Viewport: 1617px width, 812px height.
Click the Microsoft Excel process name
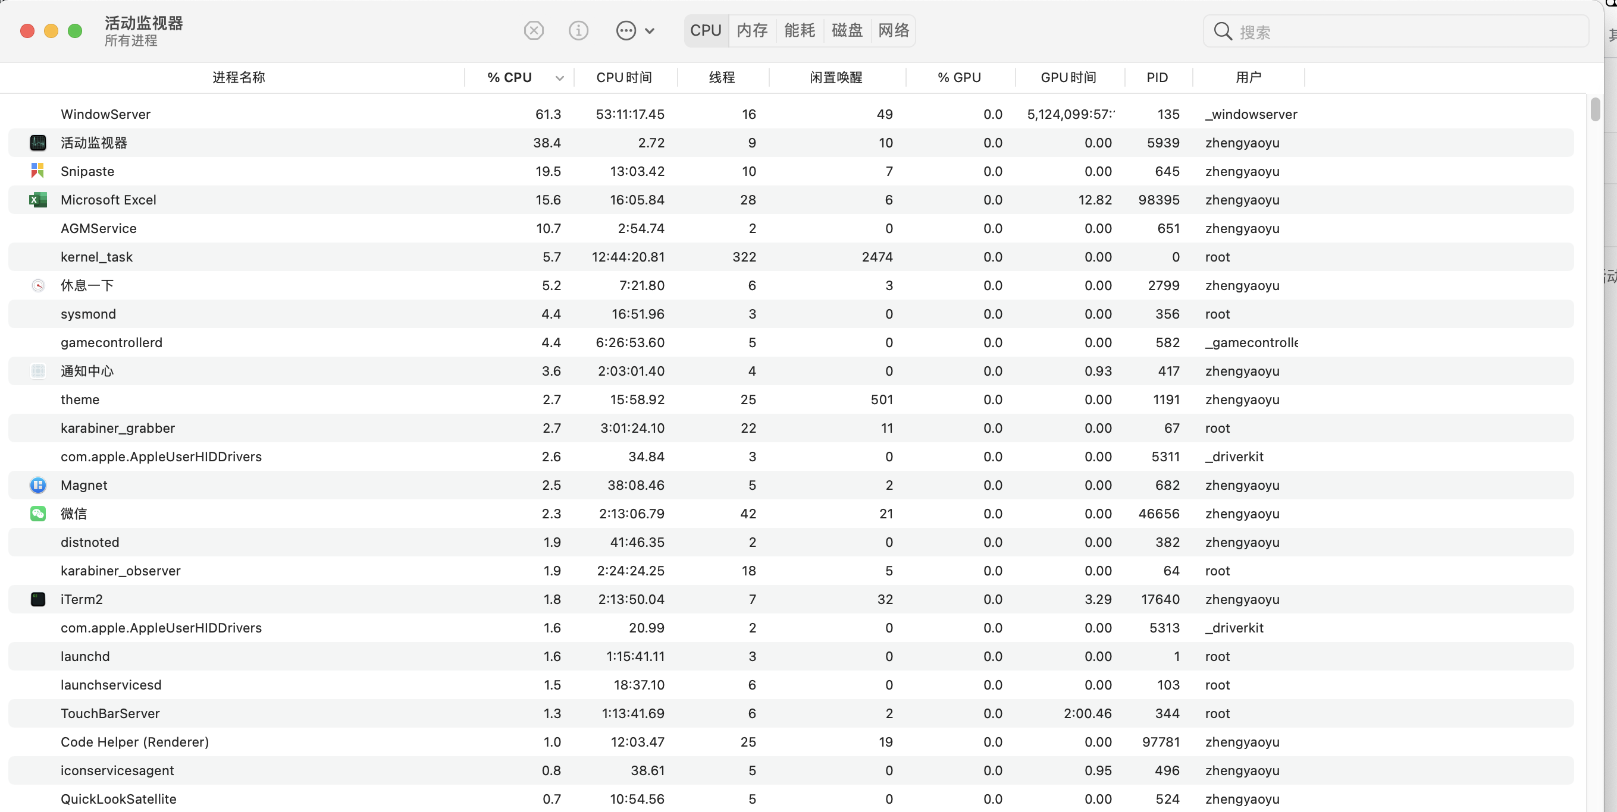tap(108, 200)
